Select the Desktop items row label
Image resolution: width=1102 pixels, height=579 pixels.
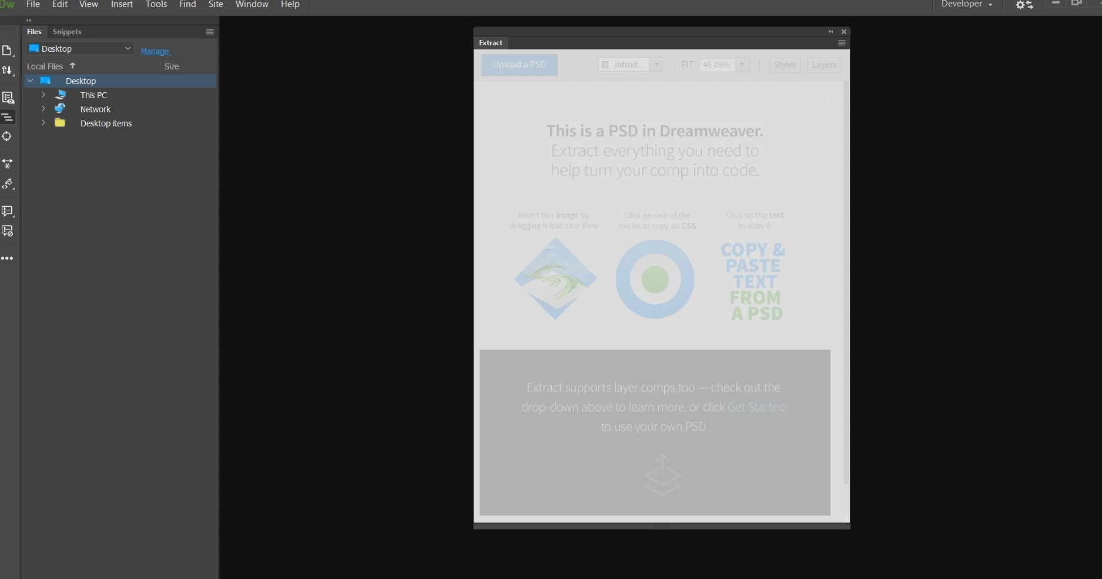point(106,123)
